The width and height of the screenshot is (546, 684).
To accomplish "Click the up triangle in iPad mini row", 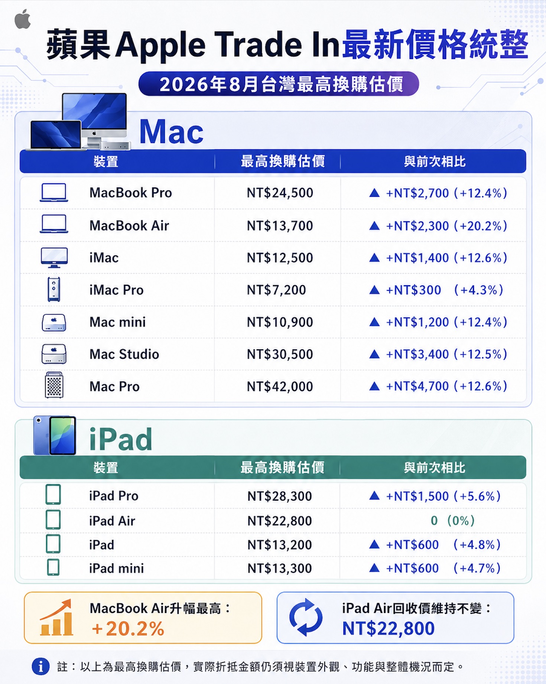I will point(374,567).
